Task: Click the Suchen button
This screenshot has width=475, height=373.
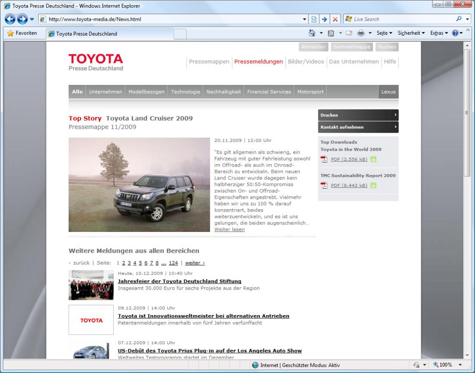Action: (387, 47)
